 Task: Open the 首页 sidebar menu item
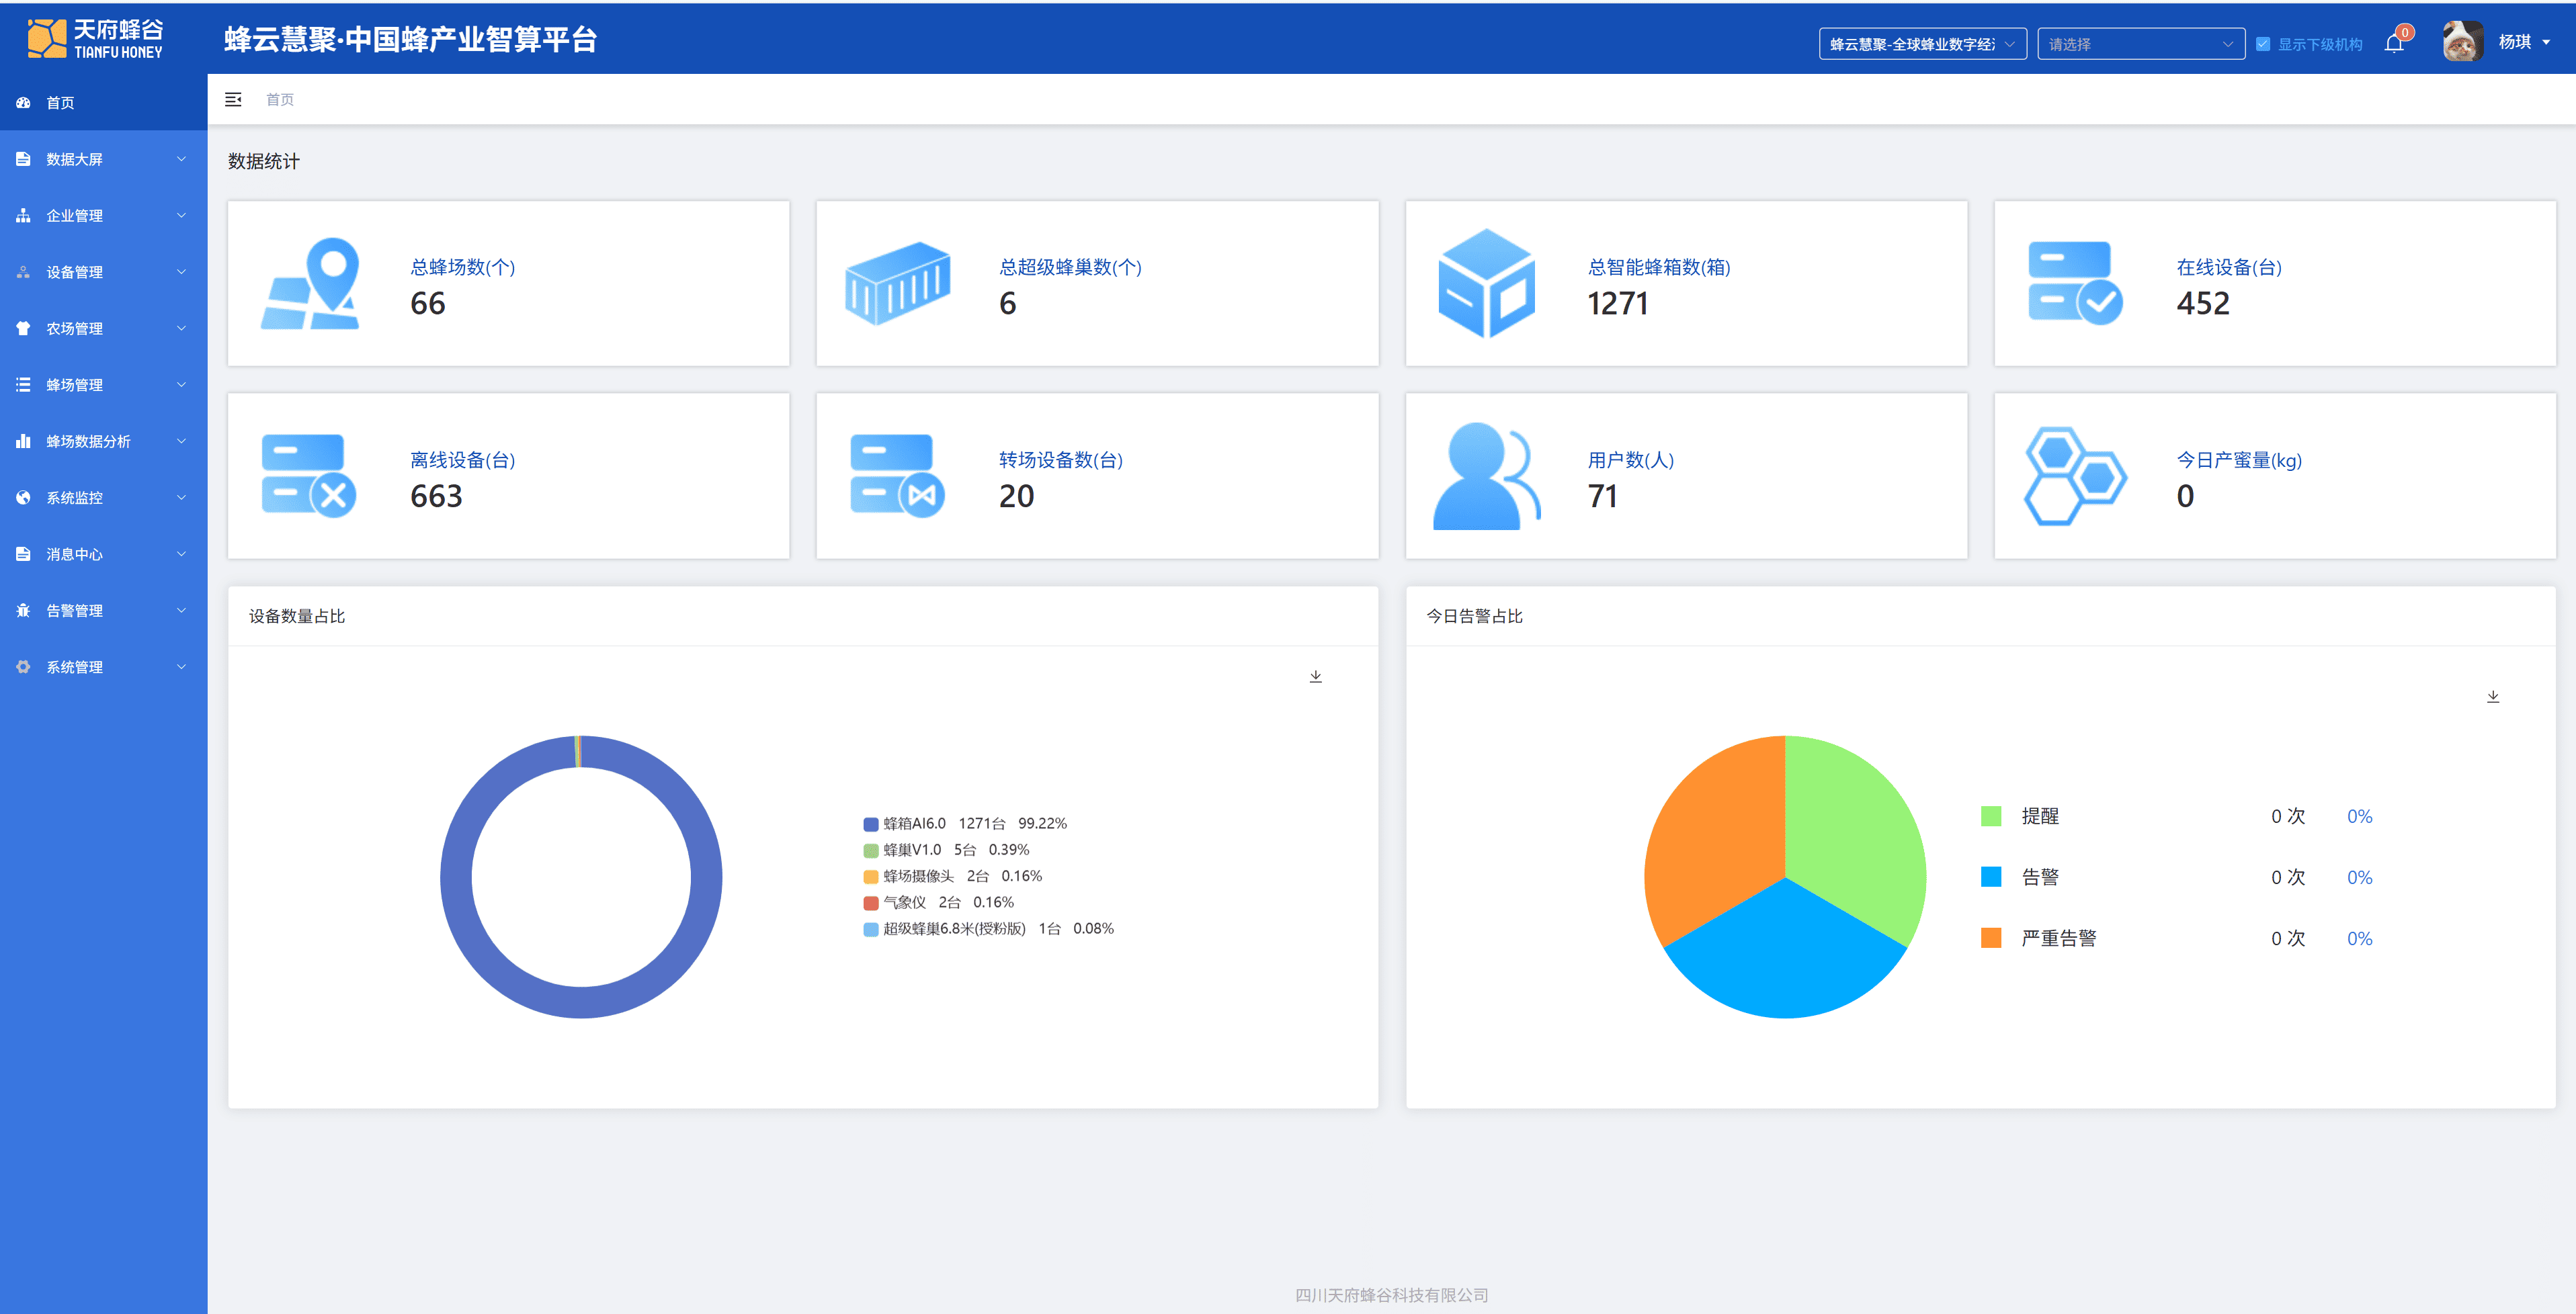(x=60, y=103)
